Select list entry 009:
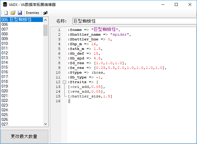The image size is (197, 144). pos(22,39)
